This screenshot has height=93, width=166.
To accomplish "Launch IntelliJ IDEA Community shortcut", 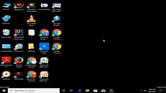I will click(19, 35).
